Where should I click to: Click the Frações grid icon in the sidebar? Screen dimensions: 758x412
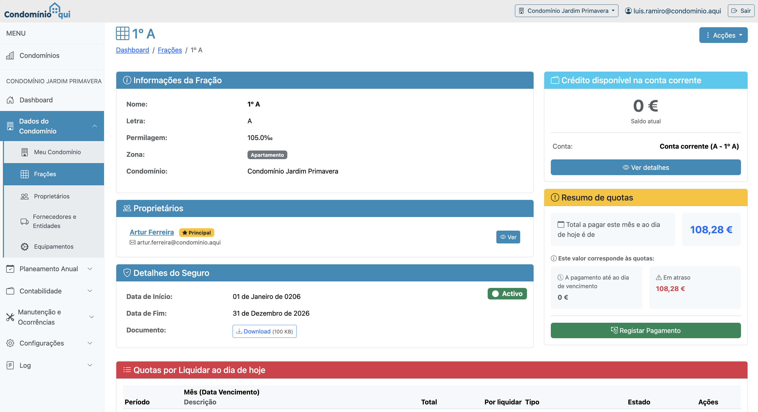(25, 174)
